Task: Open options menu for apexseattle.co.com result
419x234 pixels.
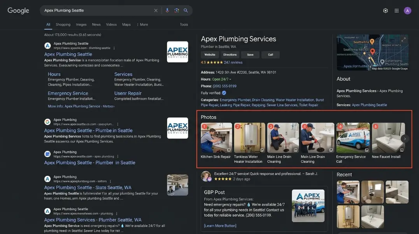Action: pos(117,124)
